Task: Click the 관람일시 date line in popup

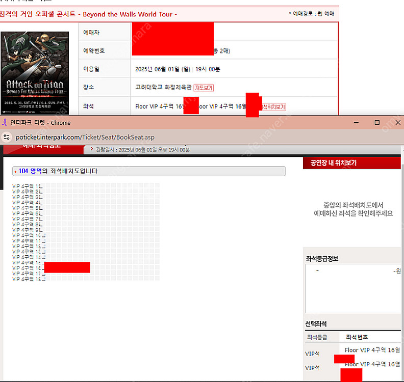Action: point(143,150)
